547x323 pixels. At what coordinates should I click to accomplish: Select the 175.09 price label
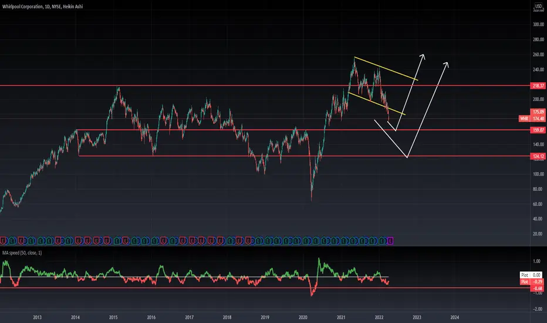point(538,112)
